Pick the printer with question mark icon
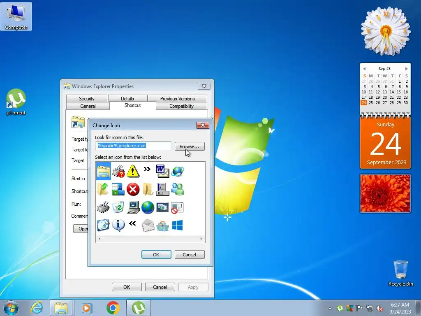The width and height of the screenshot is (421, 316). tap(118, 171)
